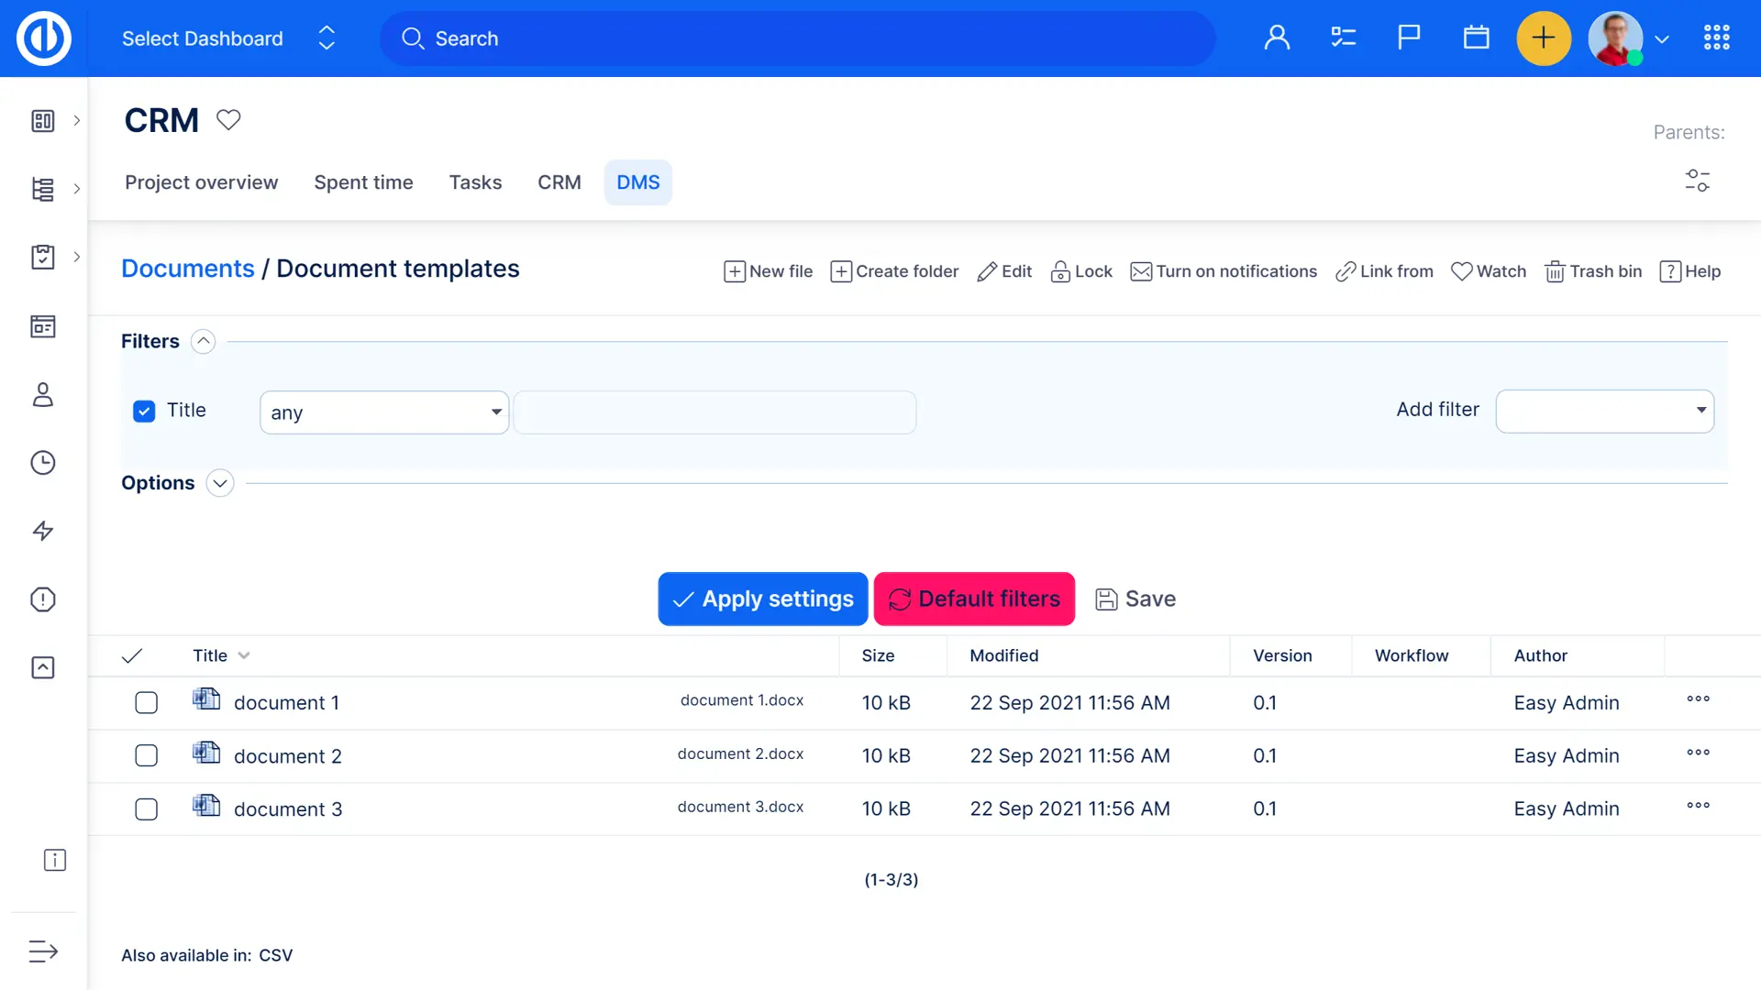Image resolution: width=1761 pixels, height=990 pixels.
Task: Tick the checkbox for document 3
Action: point(146,809)
